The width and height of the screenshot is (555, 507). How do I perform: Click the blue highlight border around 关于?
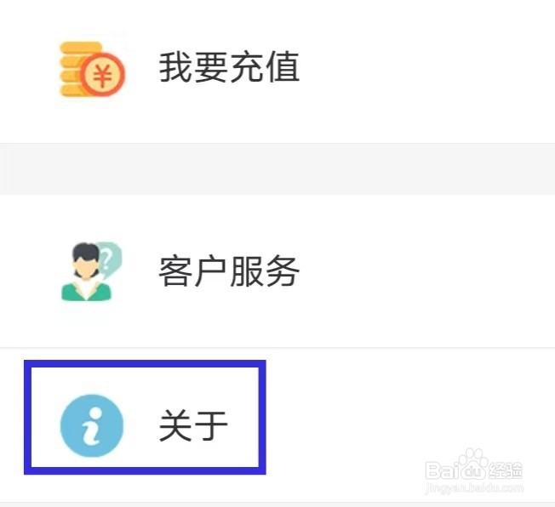tap(145, 364)
